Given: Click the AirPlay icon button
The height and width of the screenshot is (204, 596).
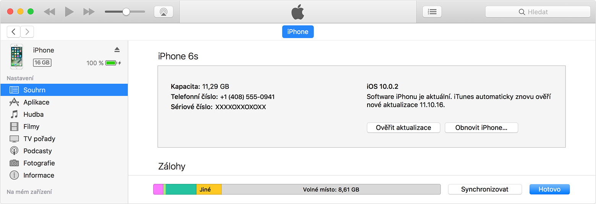Looking at the screenshot, I should coord(164,12).
